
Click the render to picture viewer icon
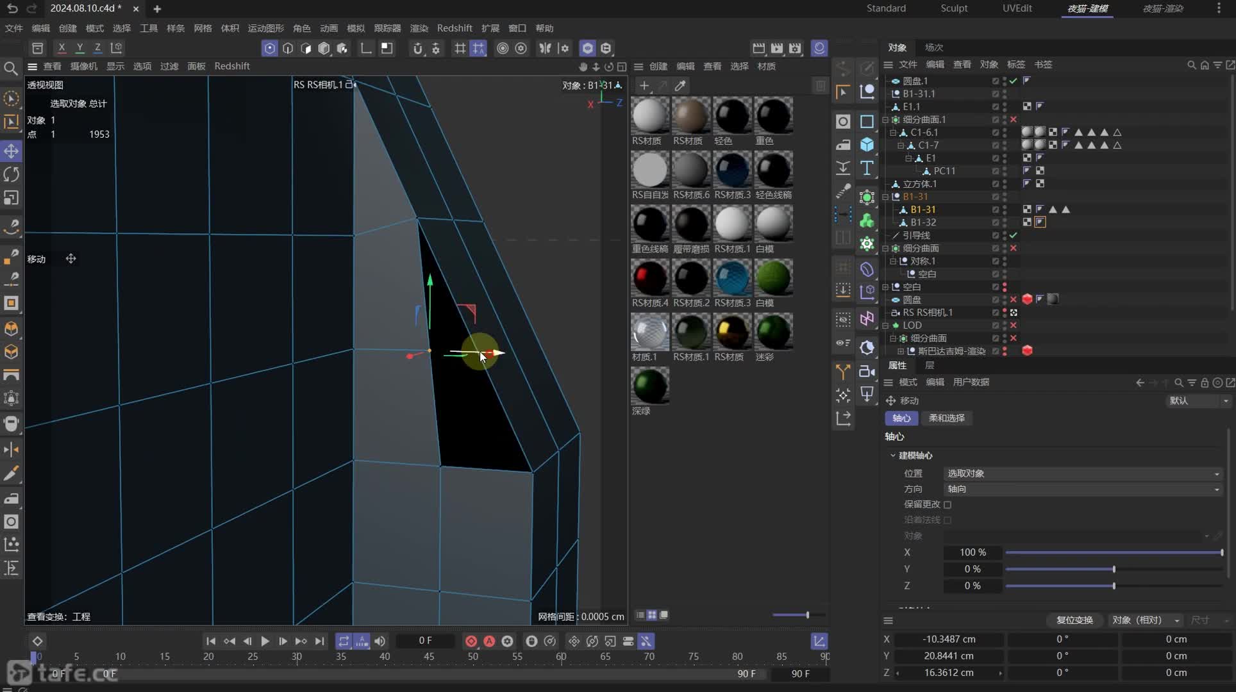[776, 48]
